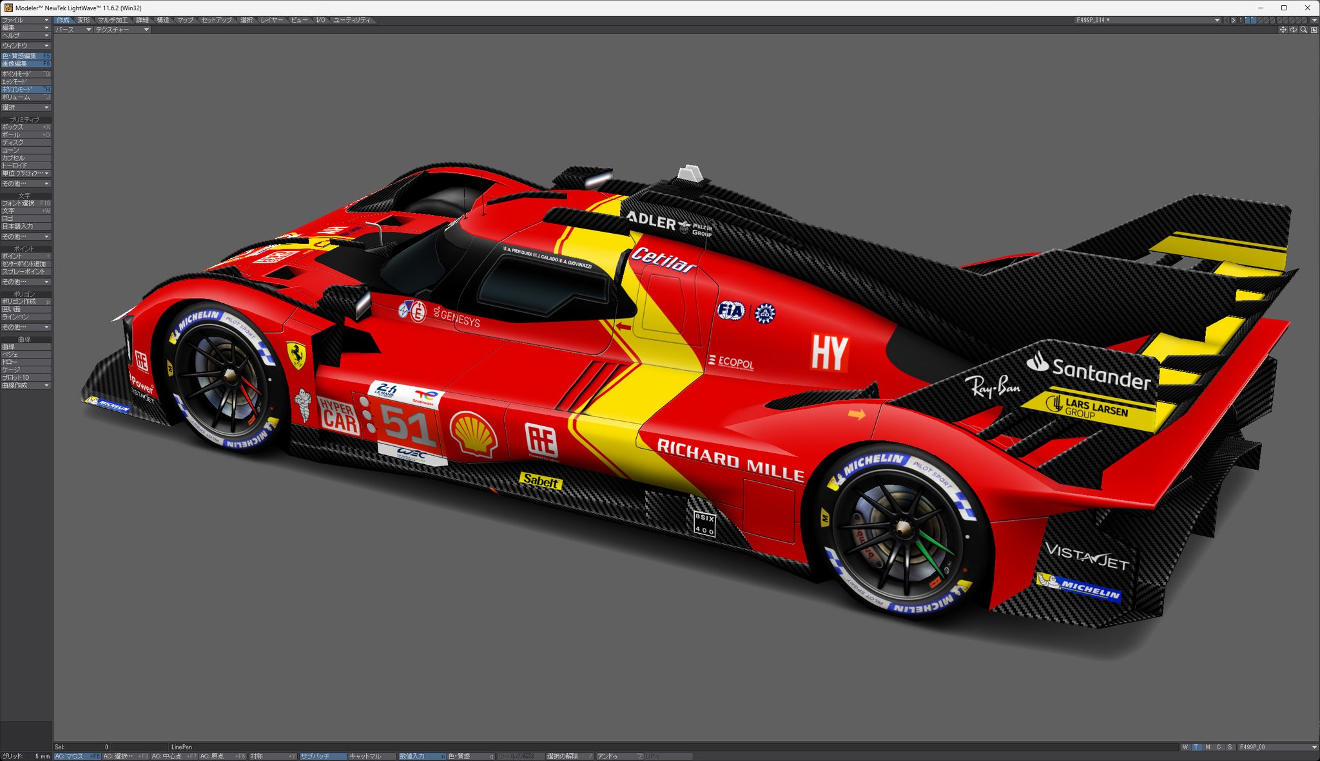The image size is (1320, 761).
Task: Click the viewport pan (move) icon
Action: click(x=1283, y=30)
